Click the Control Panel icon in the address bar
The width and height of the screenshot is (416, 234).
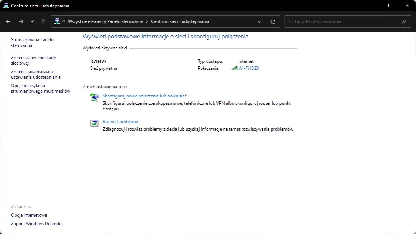(57, 21)
